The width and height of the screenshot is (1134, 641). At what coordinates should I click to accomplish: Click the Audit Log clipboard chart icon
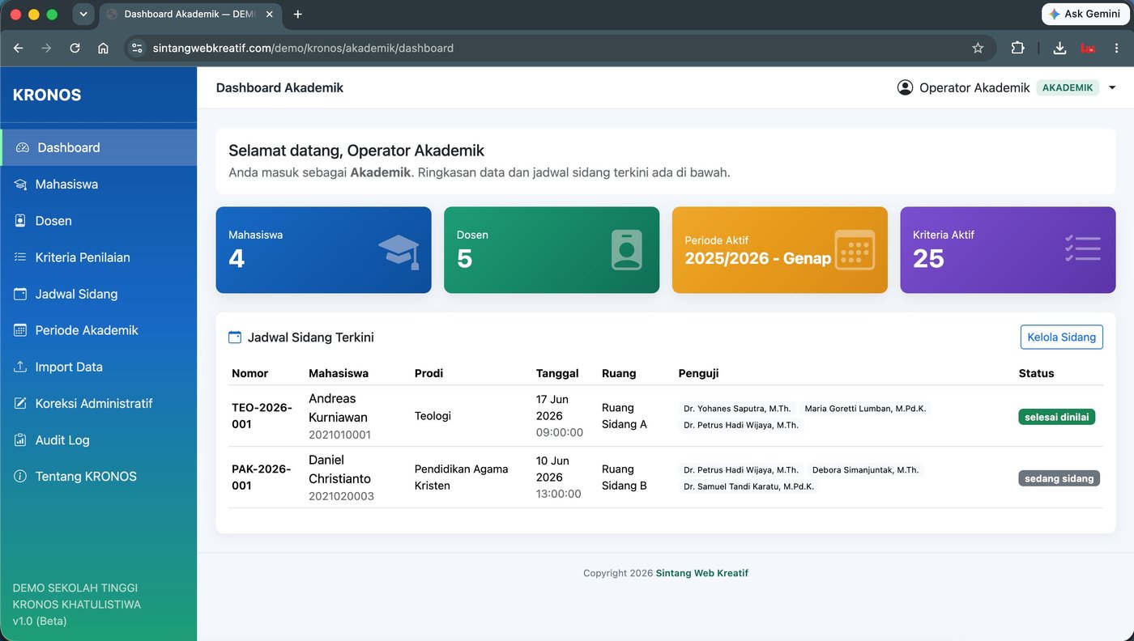click(x=20, y=440)
